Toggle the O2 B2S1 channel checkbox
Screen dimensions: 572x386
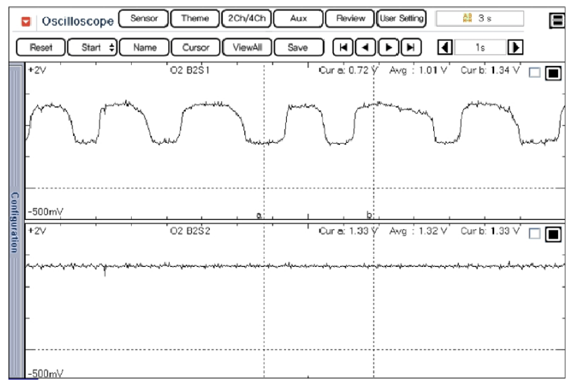(x=535, y=72)
